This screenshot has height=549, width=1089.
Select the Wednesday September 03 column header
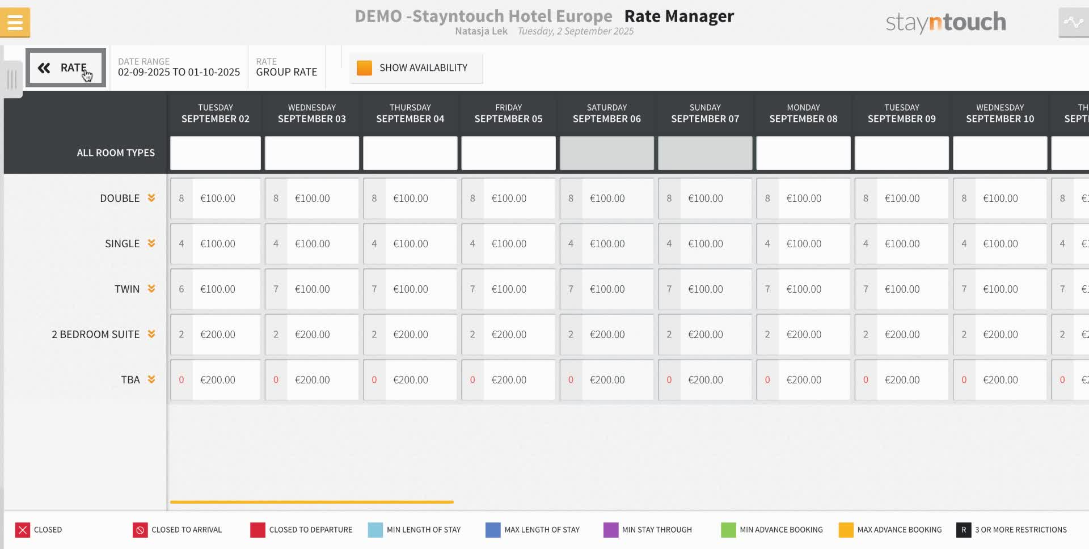coord(312,113)
